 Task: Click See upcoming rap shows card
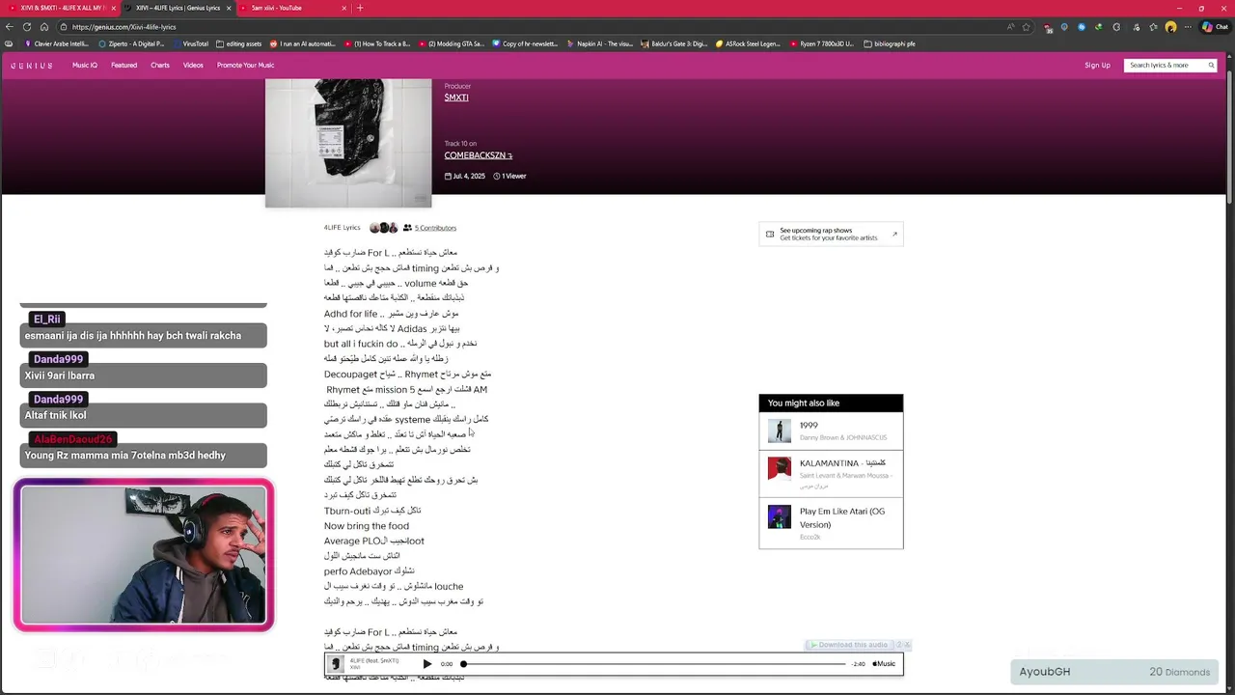[831, 234]
